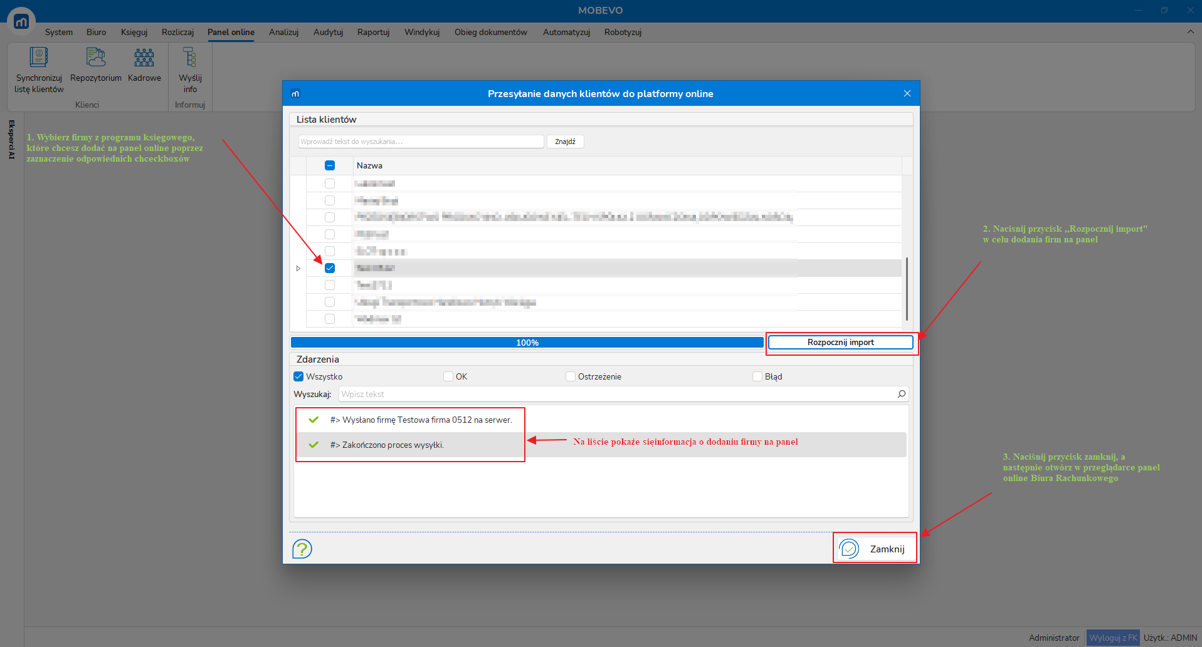Screen dimensions: 1202x647
Task: Expand the selected client row arrow
Action: [298, 268]
